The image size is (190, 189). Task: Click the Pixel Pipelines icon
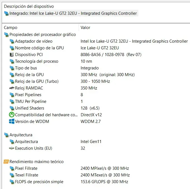click(12, 95)
